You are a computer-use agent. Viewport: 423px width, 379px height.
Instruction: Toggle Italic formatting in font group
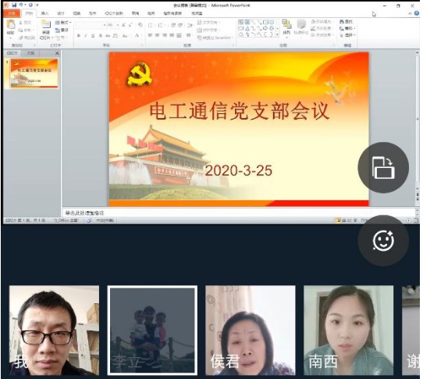click(86, 35)
